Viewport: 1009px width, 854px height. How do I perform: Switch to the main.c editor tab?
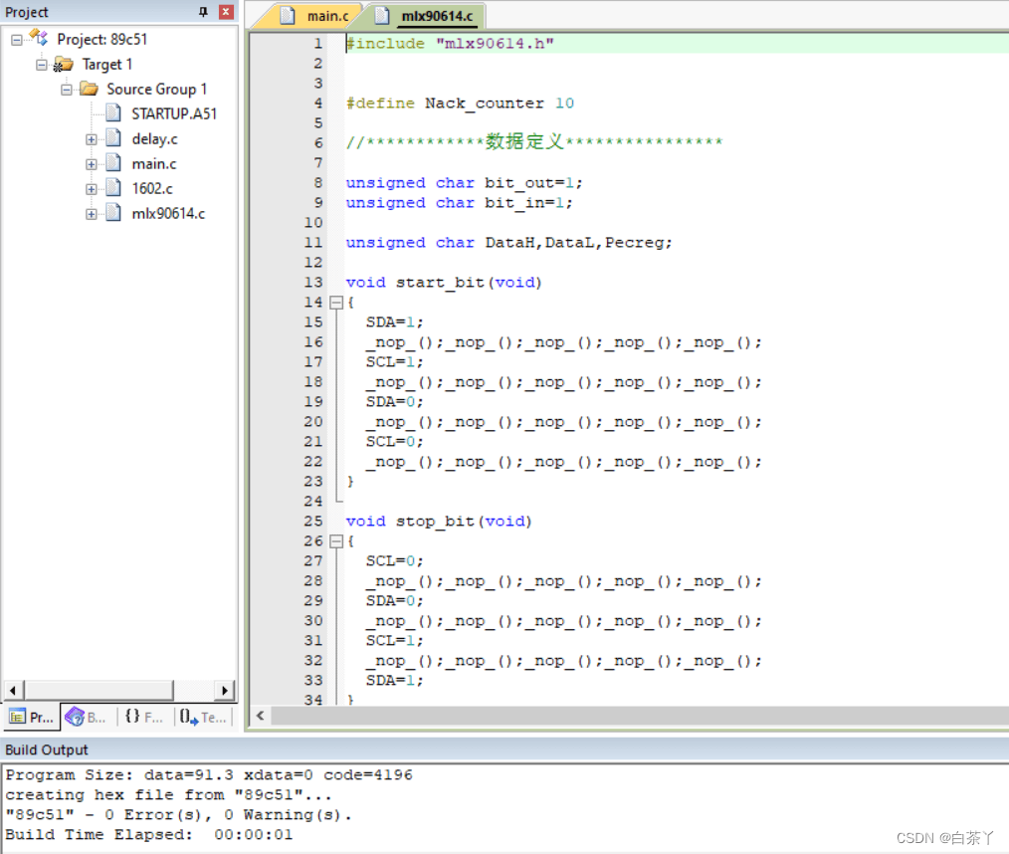314,16
